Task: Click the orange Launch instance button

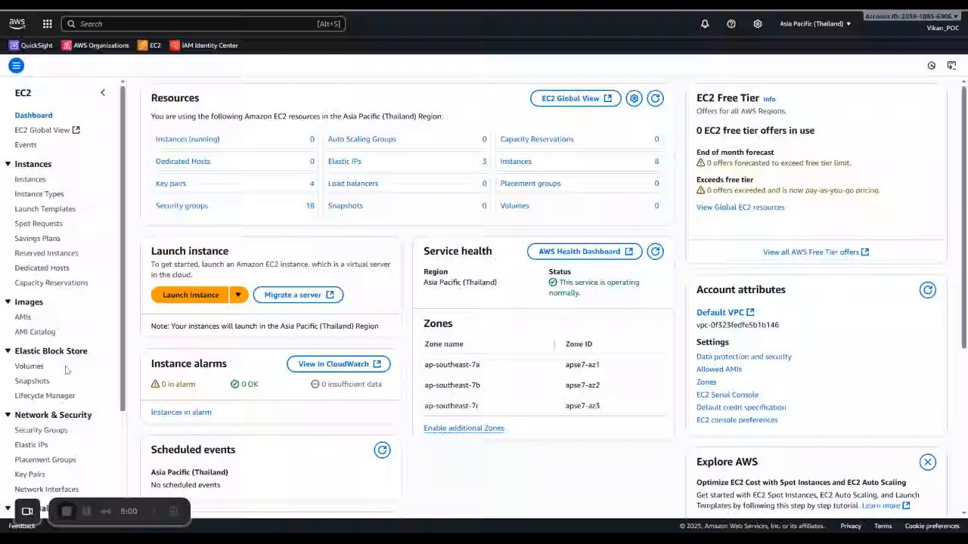Action: 191,295
